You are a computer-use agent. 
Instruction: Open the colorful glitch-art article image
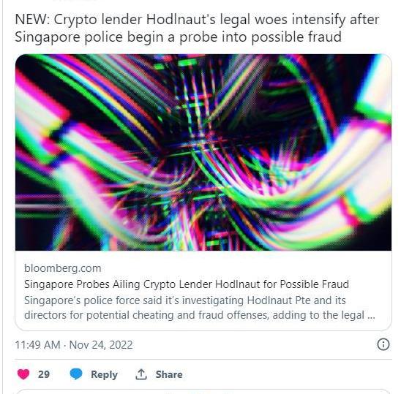[203, 152]
